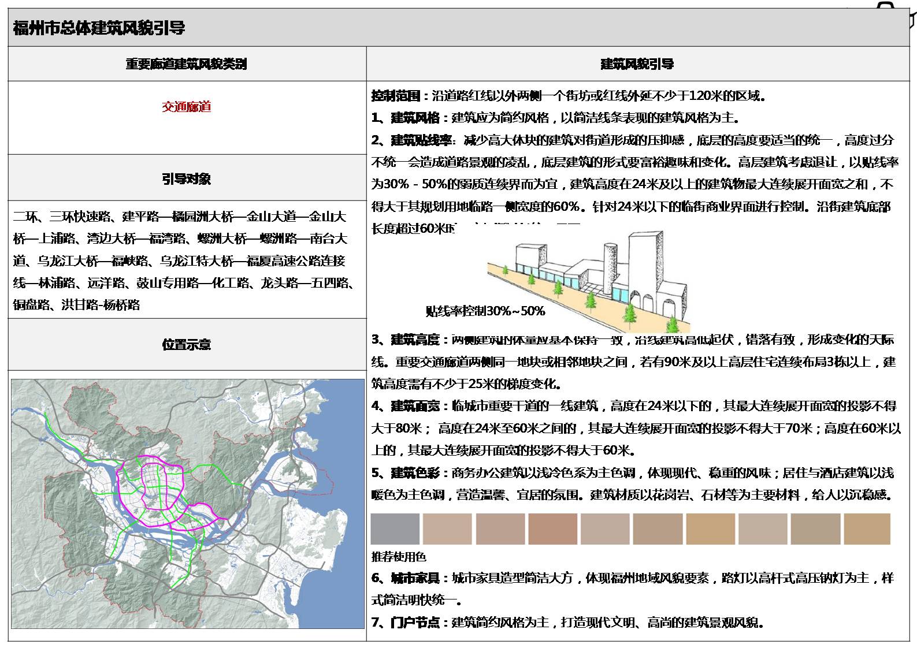917x648 pixels.
Task: Choose the fourth swatch in the color row
Action: click(x=552, y=529)
